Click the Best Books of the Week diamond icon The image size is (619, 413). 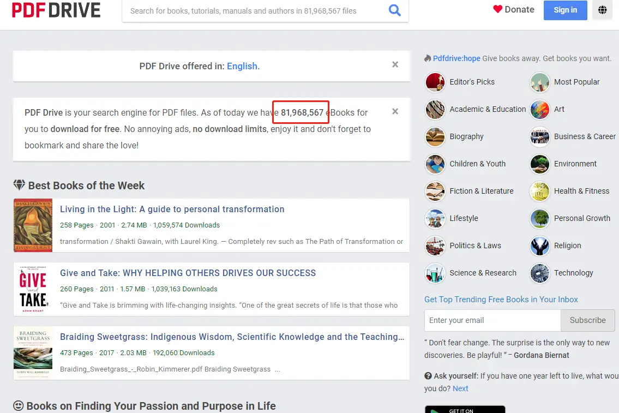click(x=19, y=185)
